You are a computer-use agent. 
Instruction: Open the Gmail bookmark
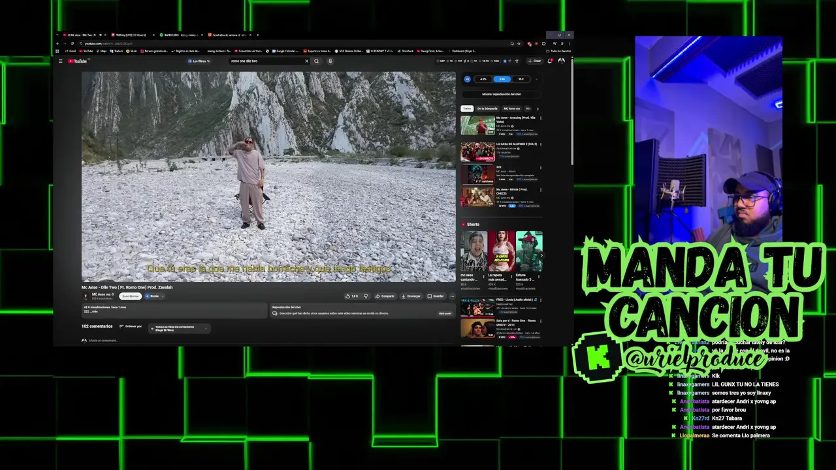[70, 51]
